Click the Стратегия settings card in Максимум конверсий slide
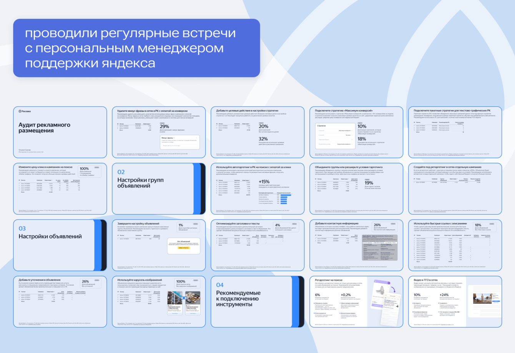 335,136
